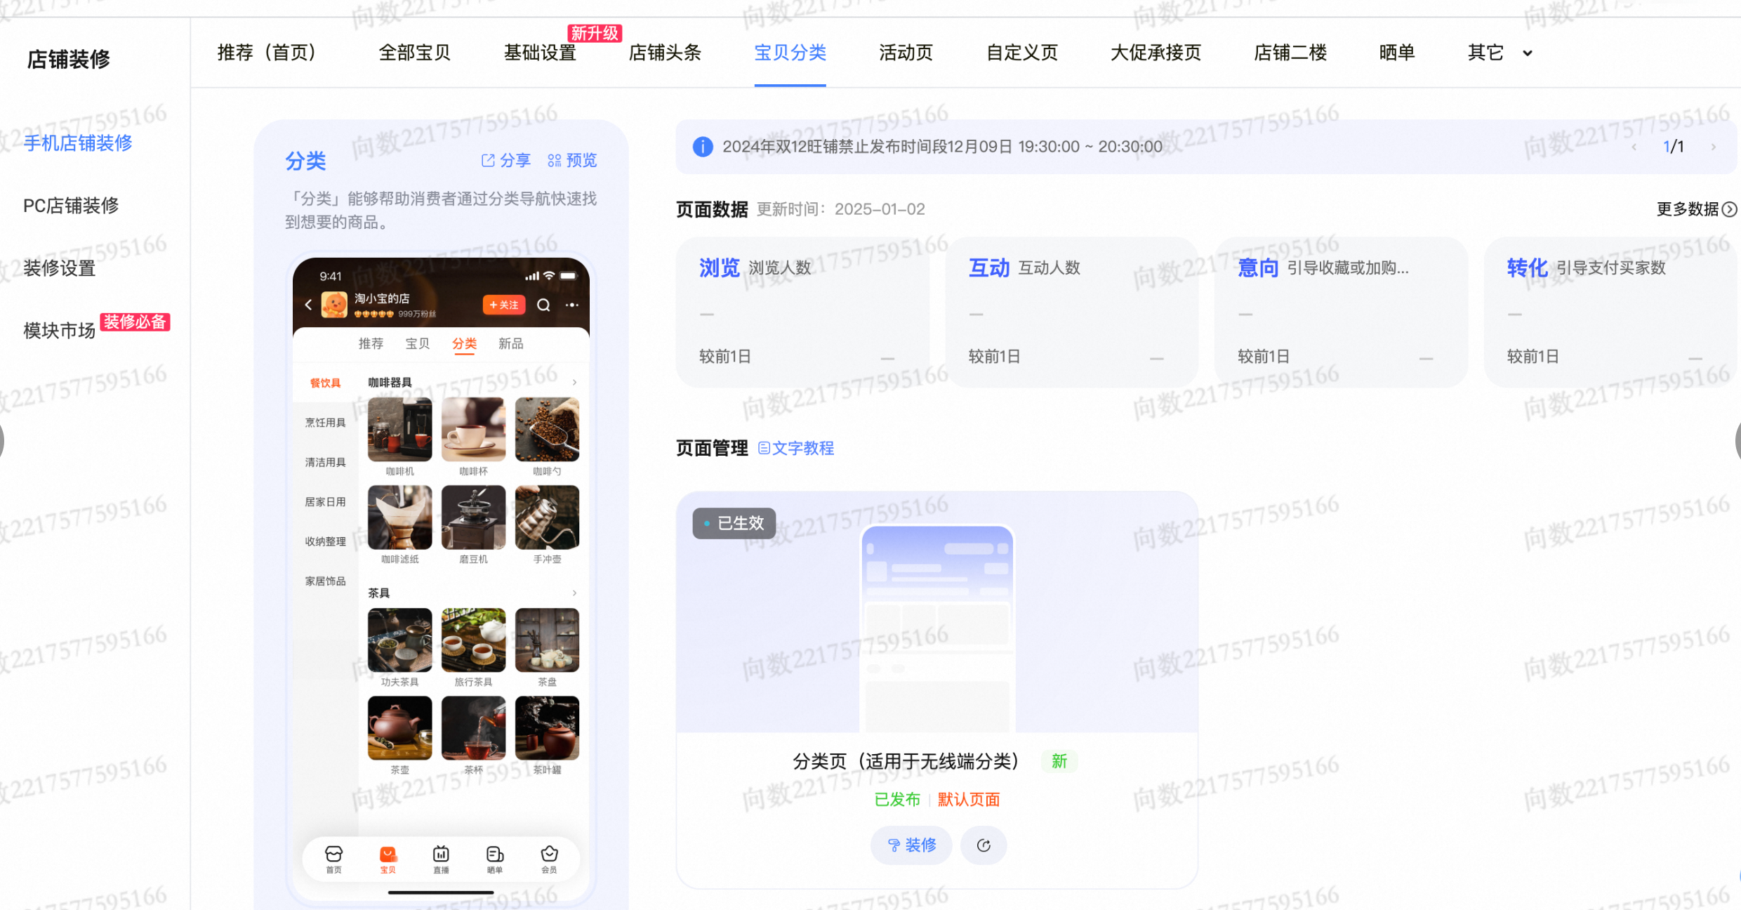Select the 清洁用具 category in the phone preview
Viewport: 1741px width, 910px height.
click(326, 462)
